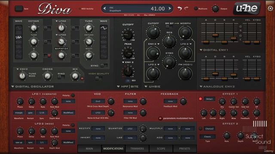
Task: Open LFO 1 Waveform dropdown showing triangle
Action: (19, 113)
